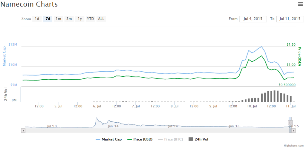Click navigator scrollbar left arrow
The image size is (306, 148).
click(x=23, y=130)
